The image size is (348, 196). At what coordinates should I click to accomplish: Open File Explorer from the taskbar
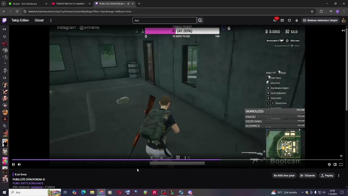(x=92, y=192)
